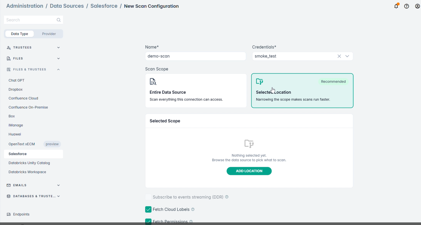Open the Credentials dropdown arrow
This screenshot has width=421, height=225.
point(347,56)
